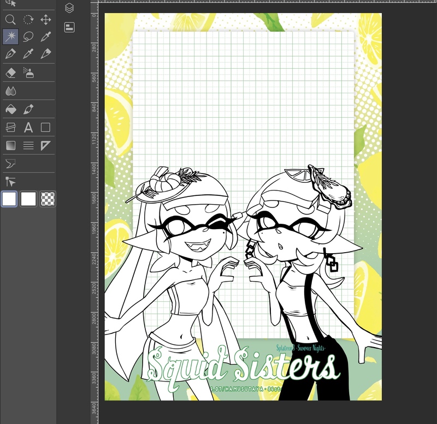The image size is (437, 424).
Task: Select the Blend droplets tool
Action: coord(10,91)
